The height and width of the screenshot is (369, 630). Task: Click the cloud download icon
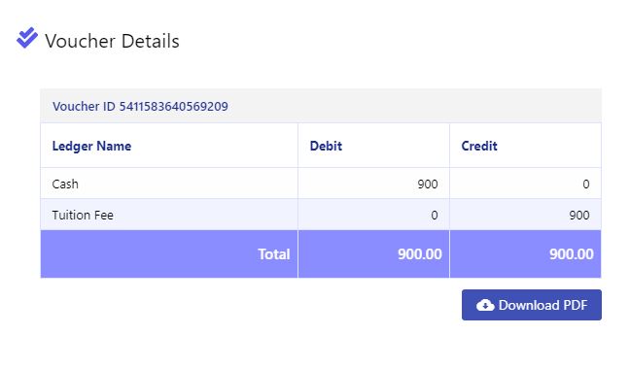click(x=485, y=305)
